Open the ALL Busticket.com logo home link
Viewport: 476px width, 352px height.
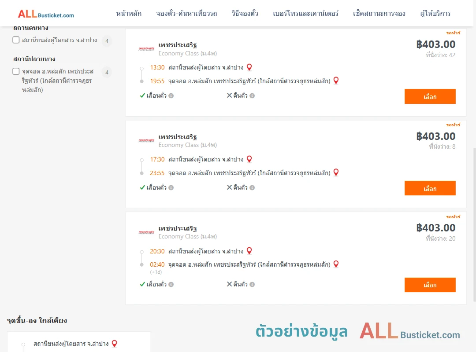(x=46, y=14)
